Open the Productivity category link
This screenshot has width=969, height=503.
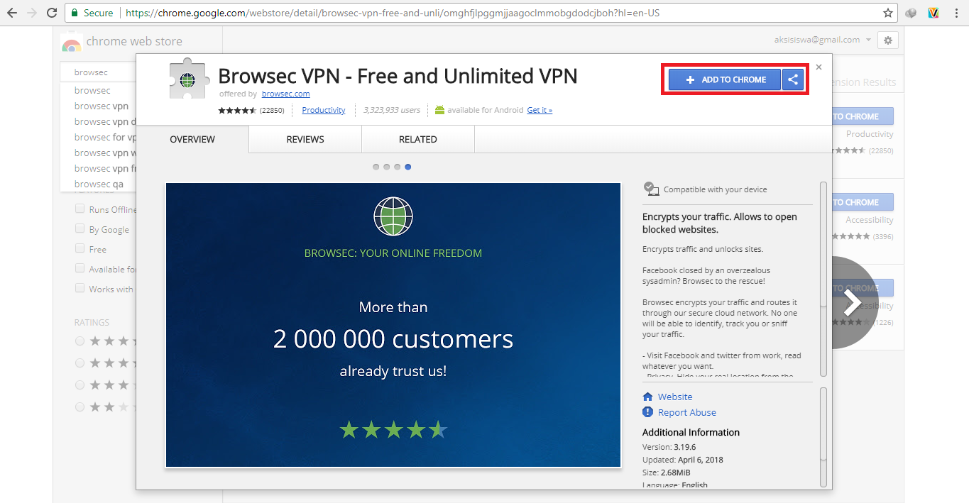point(324,110)
